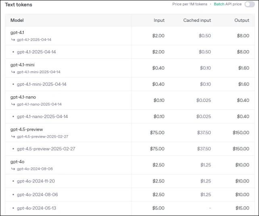Click the dash in gpt-4o-2024-05-13 cached input
This screenshot has height=216, width=259.
210,208
